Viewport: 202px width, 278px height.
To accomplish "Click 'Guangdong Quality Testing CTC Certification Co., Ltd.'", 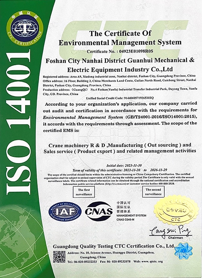I will [114, 246].
